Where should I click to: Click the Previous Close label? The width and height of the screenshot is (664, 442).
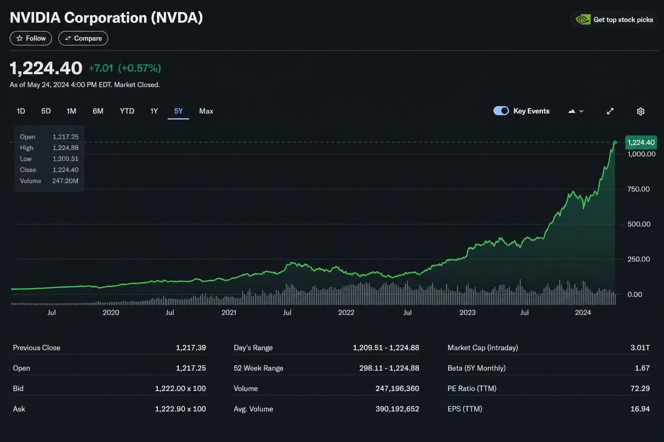(36, 348)
